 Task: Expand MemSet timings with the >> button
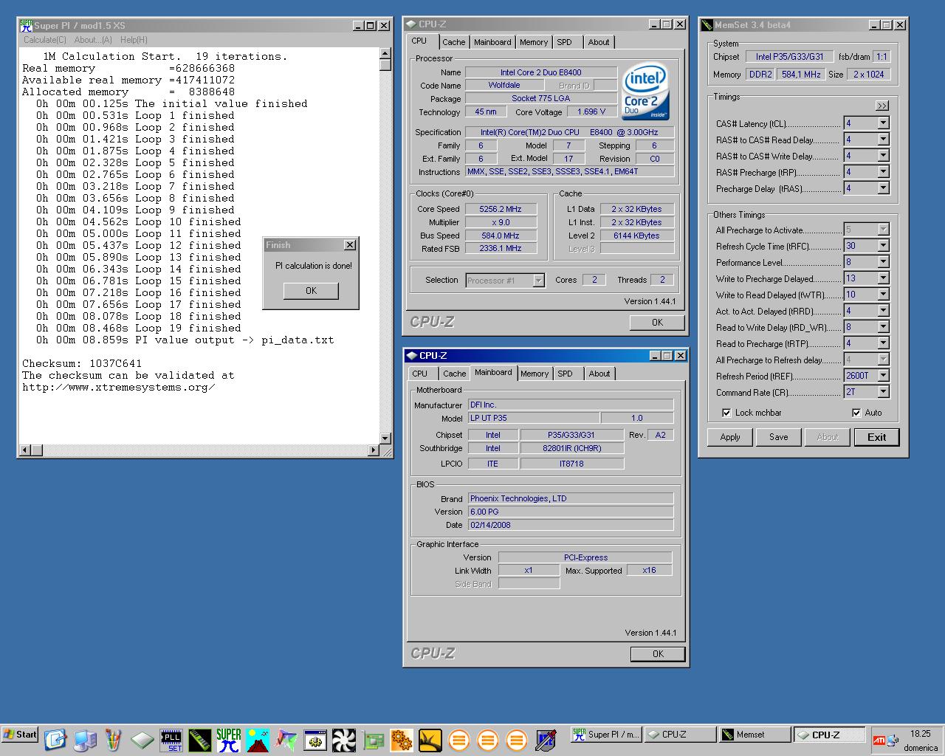(882, 106)
